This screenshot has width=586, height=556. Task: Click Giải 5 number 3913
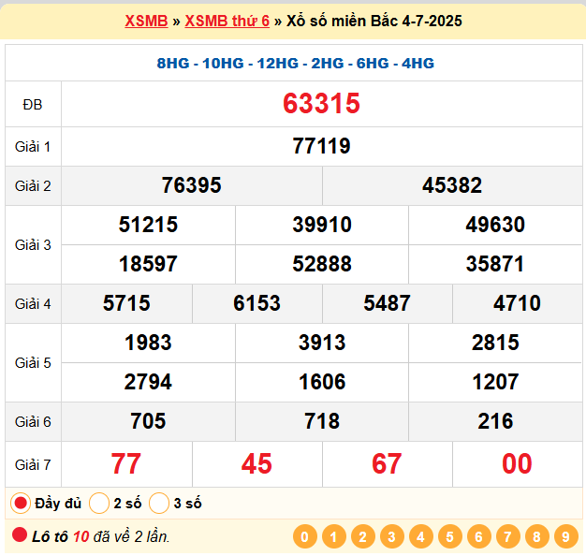tap(322, 343)
